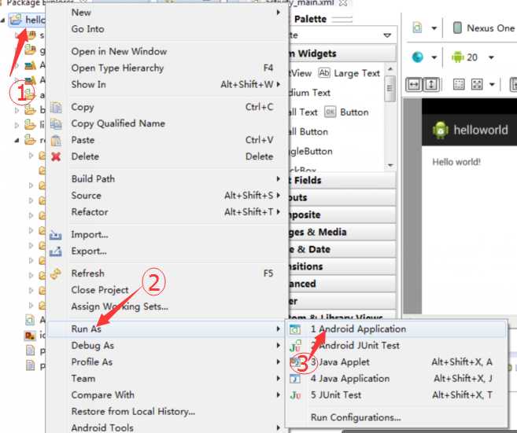Toggle fill height layout button
This screenshot has width=517, height=433.
tap(431, 85)
